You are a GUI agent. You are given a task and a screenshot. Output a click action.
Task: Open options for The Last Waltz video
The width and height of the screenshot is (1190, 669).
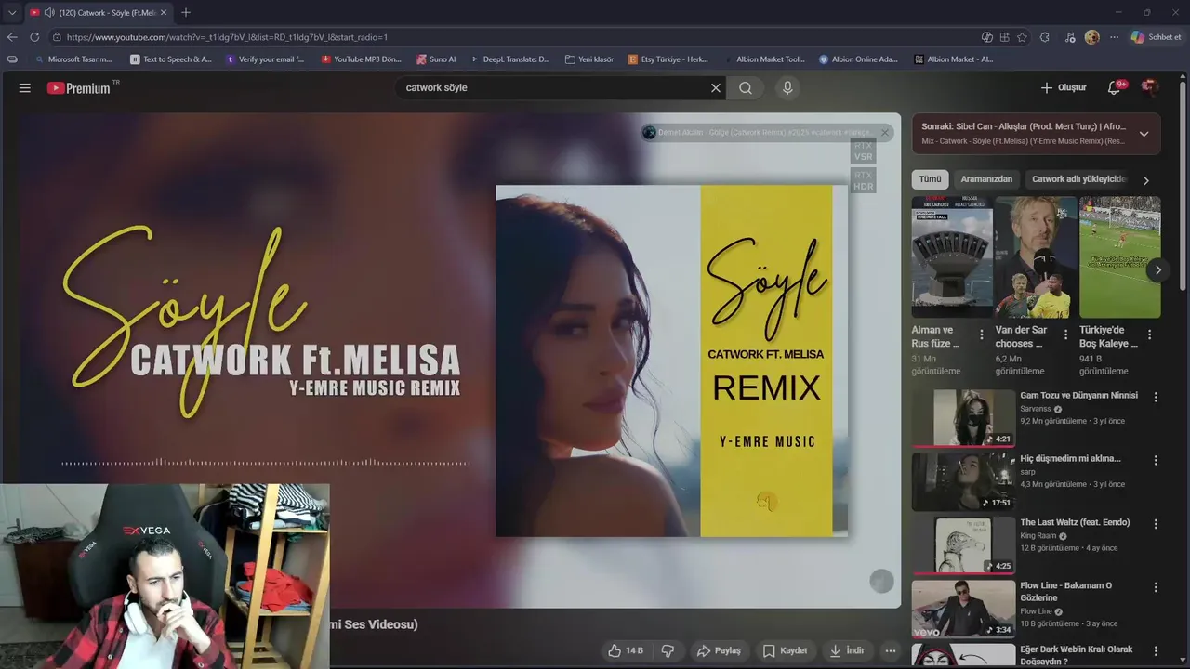tap(1156, 524)
